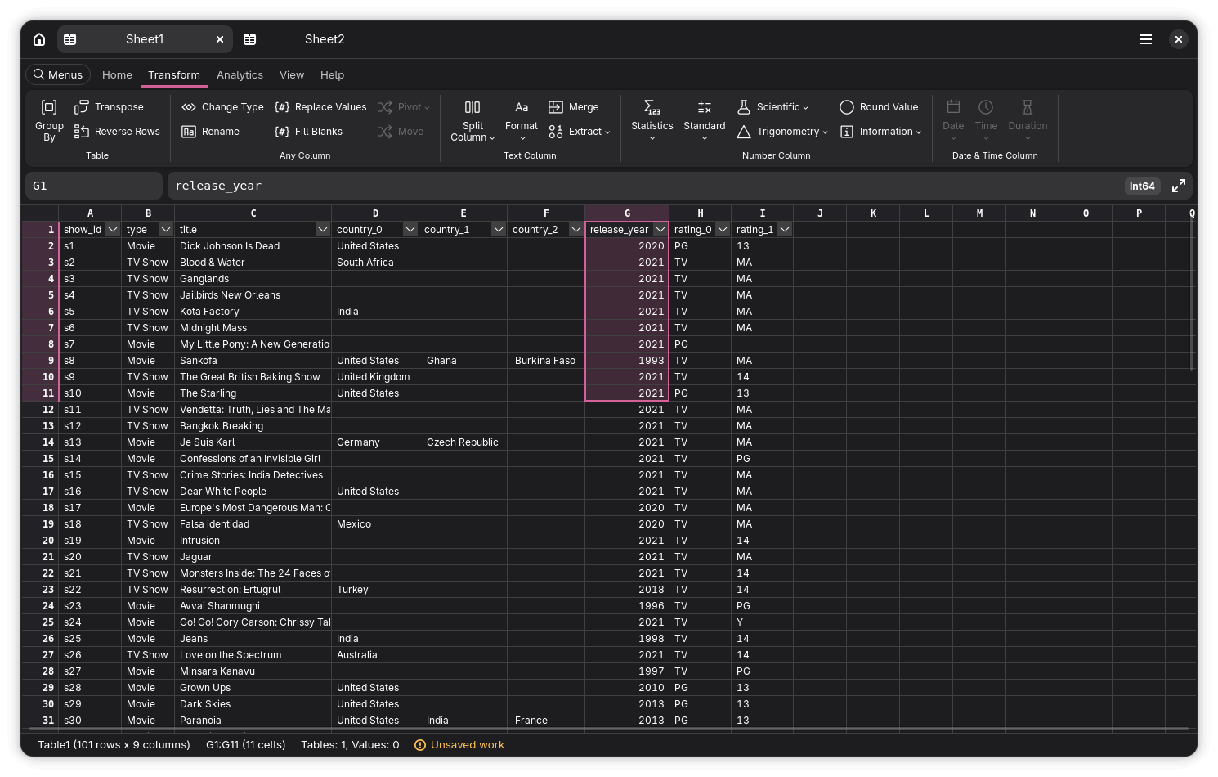Click the cell 'Midnight Mass'

point(253,328)
